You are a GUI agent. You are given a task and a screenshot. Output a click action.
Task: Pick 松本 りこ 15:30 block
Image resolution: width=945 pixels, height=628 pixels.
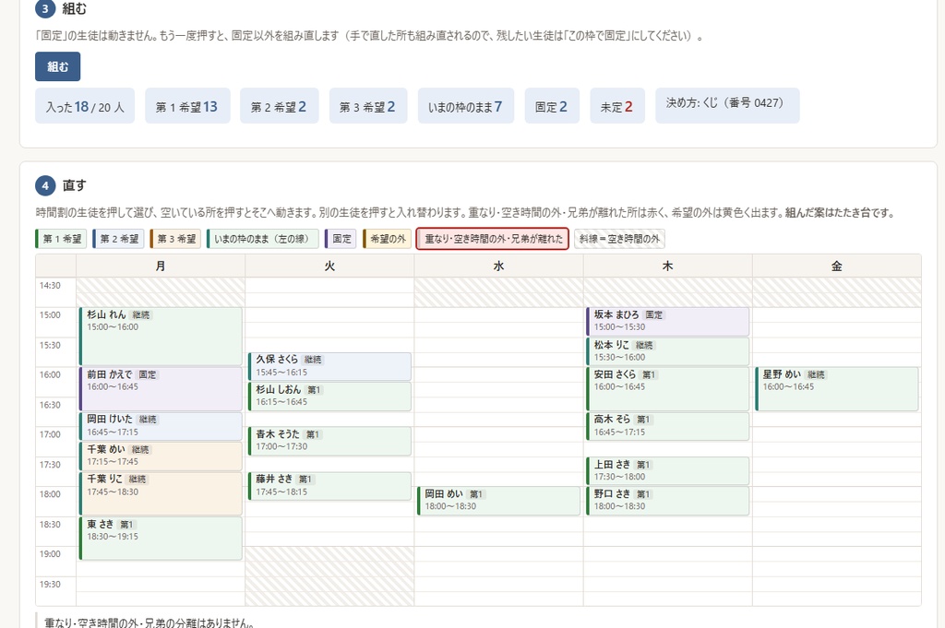pyautogui.click(x=668, y=351)
